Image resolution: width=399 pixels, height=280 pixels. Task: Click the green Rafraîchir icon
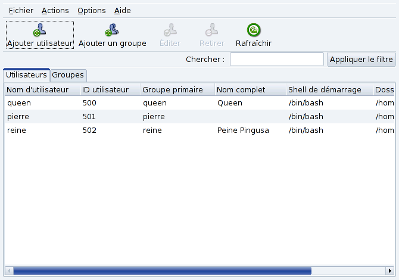(254, 30)
